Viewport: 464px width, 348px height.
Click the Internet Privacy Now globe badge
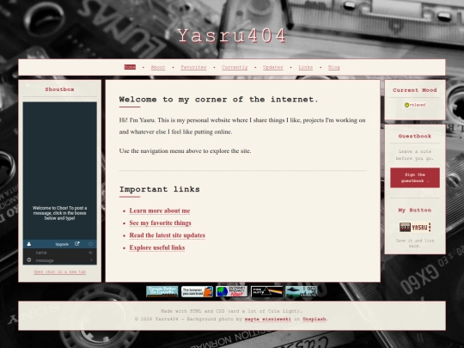[232, 291]
